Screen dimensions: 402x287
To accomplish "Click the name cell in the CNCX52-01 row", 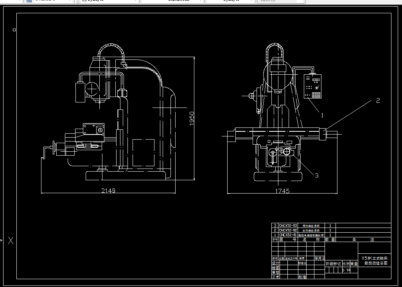I will 311,235.
